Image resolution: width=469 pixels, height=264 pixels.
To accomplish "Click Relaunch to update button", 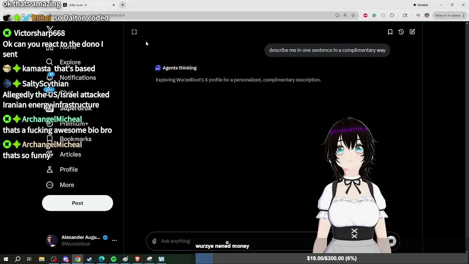I will click(x=450, y=15).
